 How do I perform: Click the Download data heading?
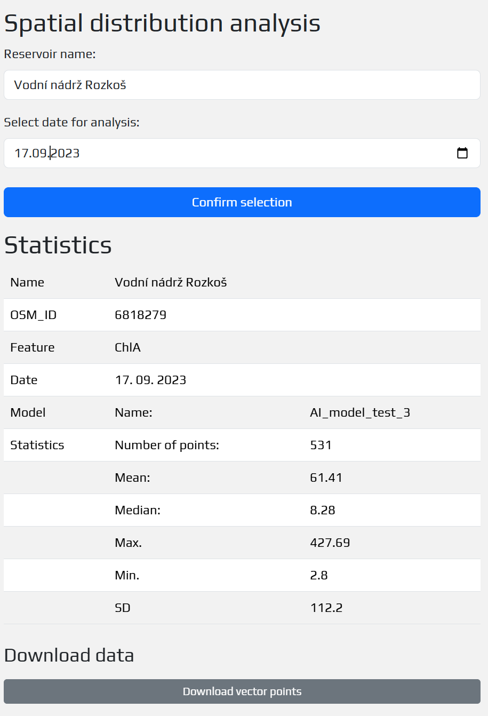click(x=69, y=655)
